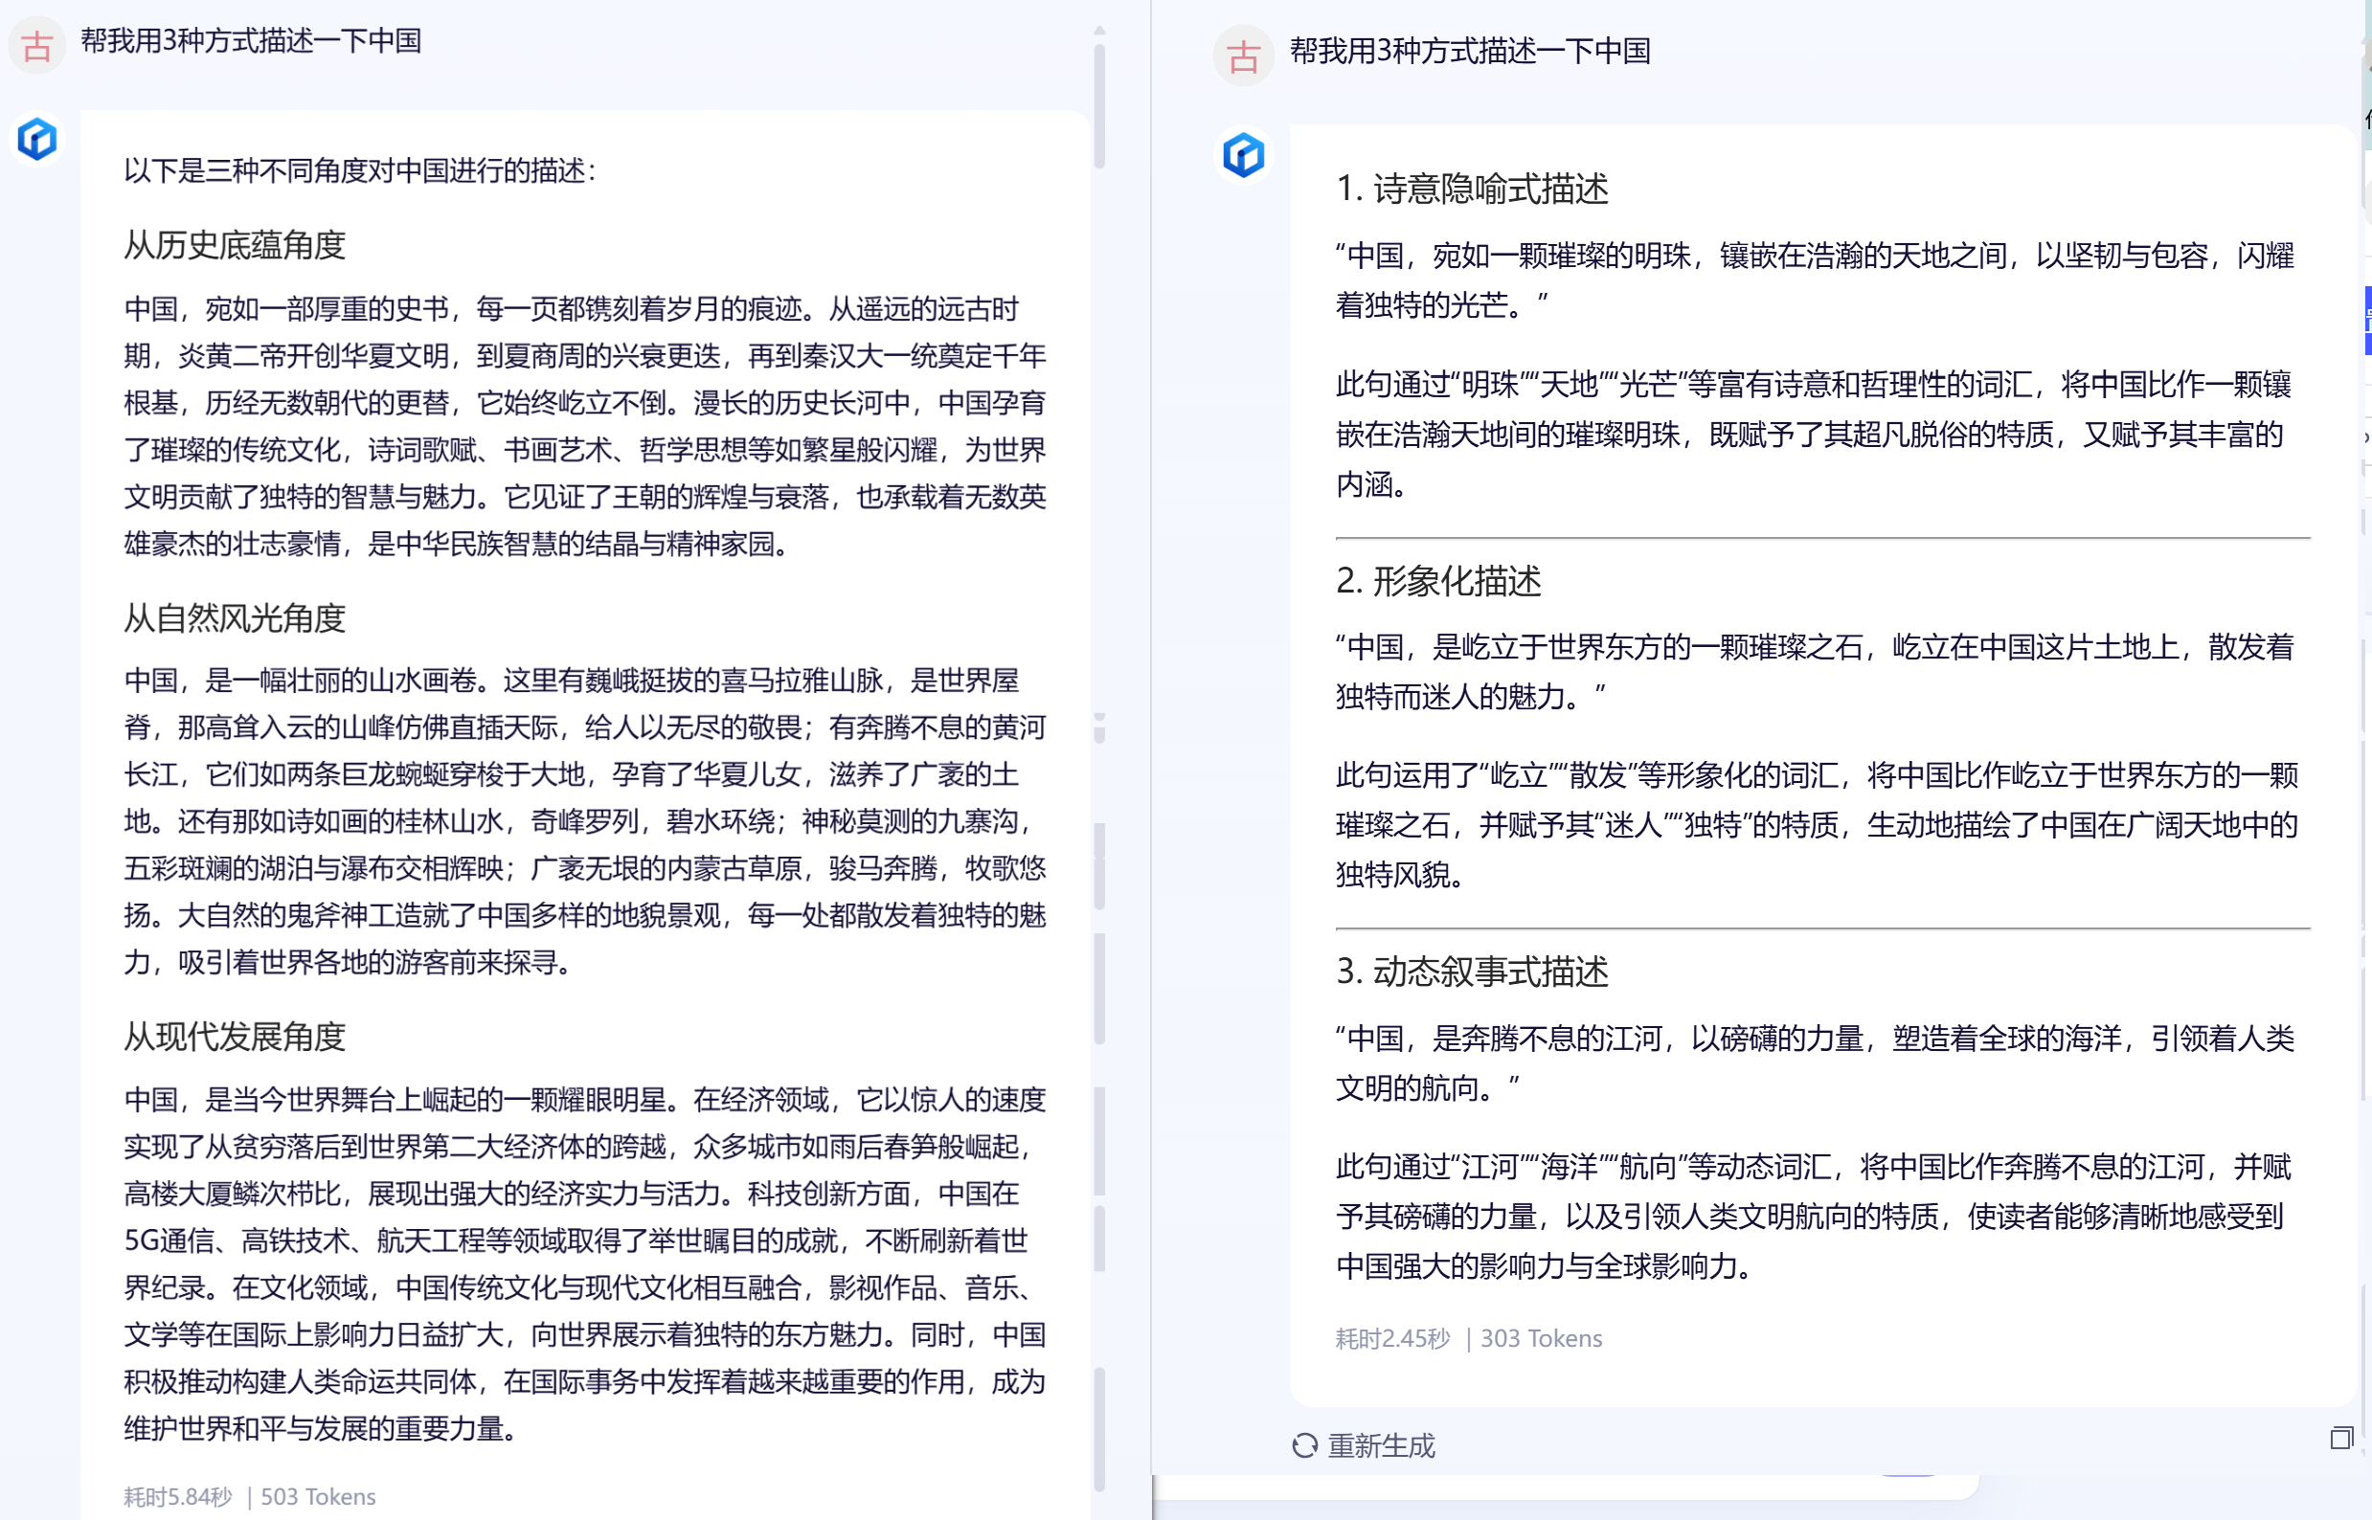Click the heading 3. 动态叙事式描述
2372x1520 pixels.
click(x=1473, y=972)
